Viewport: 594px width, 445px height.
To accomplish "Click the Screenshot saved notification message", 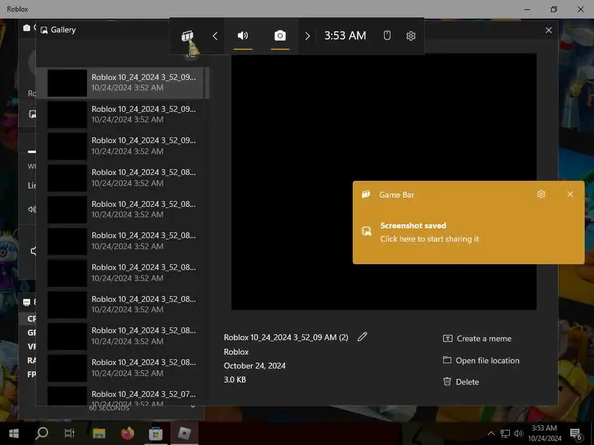I will [x=430, y=232].
